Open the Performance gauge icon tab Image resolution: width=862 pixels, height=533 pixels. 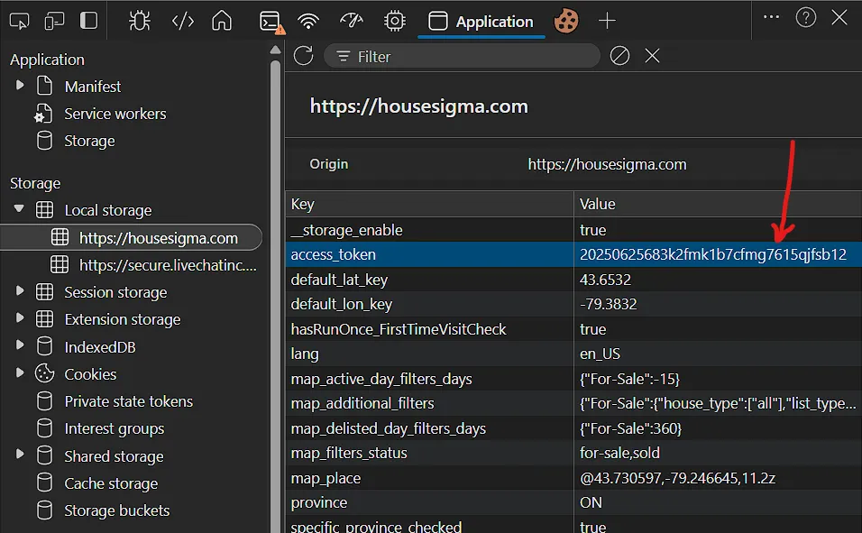(x=352, y=21)
